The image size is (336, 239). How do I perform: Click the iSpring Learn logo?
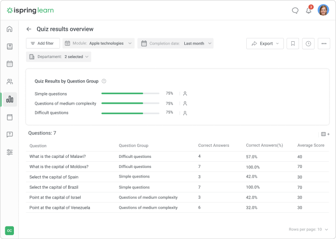click(x=30, y=10)
